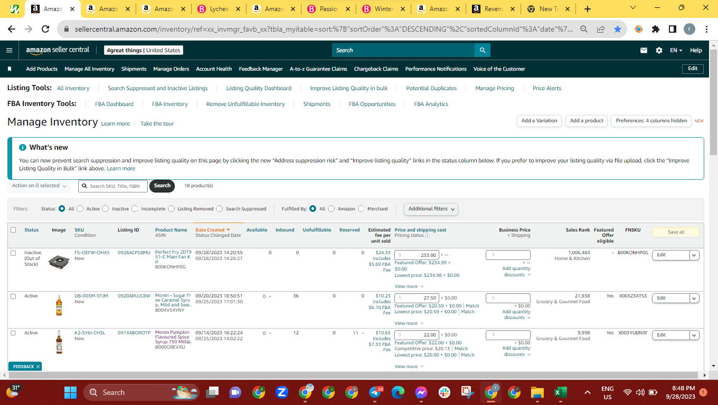Open the Manage Orders menu
This screenshot has width=718, height=405.
[171, 69]
